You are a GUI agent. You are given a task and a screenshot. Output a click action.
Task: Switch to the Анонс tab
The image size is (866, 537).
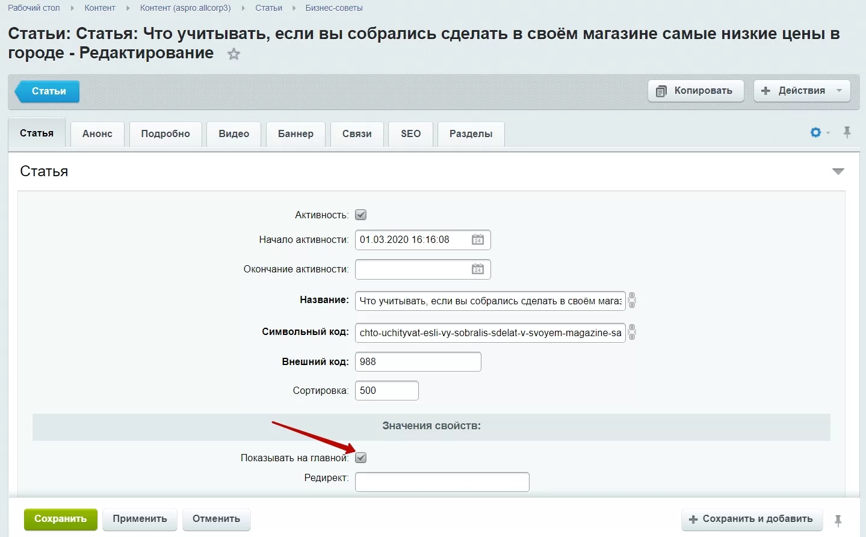click(97, 133)
